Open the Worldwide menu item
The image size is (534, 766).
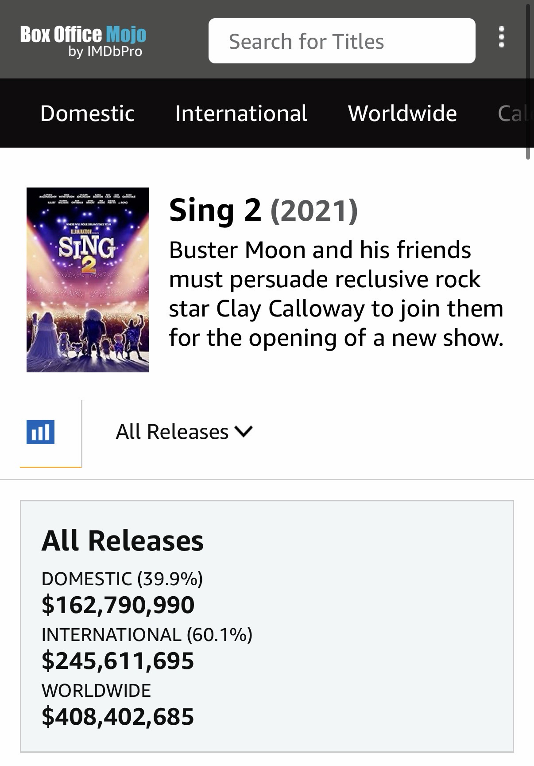[402, 113]
